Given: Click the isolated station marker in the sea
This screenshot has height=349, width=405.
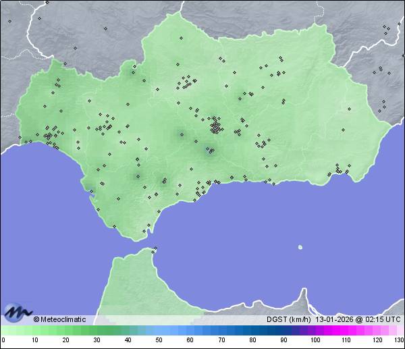Looking at the screenshot, I should tap(300, 246).
